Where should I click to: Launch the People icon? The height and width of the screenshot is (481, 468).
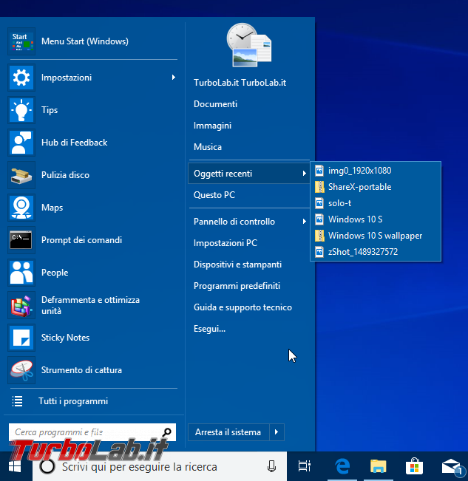[21, 273]
